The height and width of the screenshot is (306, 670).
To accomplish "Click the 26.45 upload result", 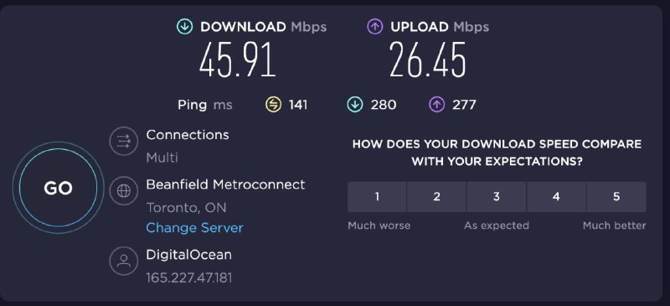I will tap(428, 60).
